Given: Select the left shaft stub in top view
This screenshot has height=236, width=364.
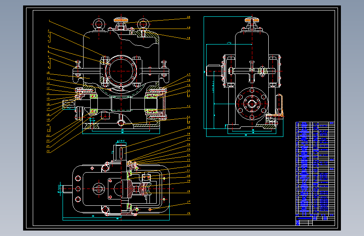Looking at the screenshot, I should click(x=67, y=189).
